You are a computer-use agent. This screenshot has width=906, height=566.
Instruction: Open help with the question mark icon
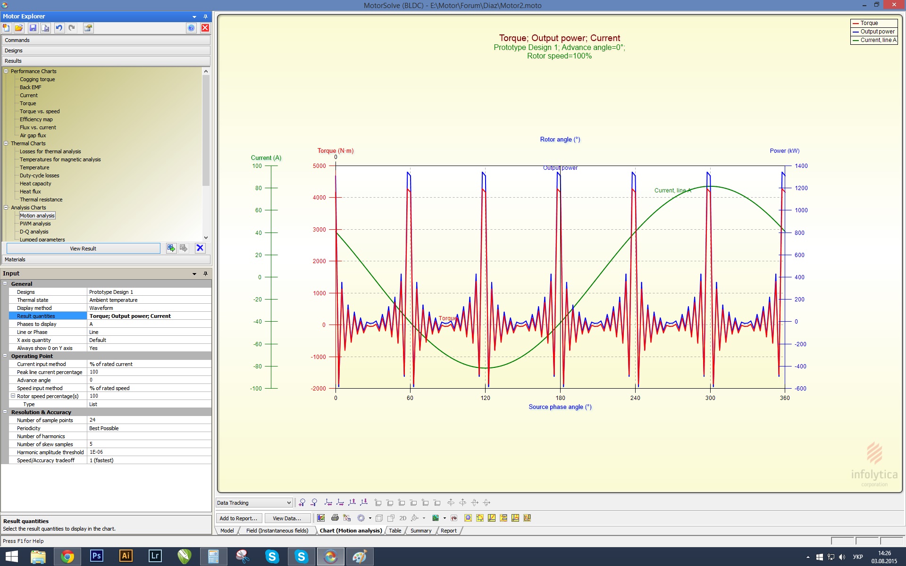191,28
